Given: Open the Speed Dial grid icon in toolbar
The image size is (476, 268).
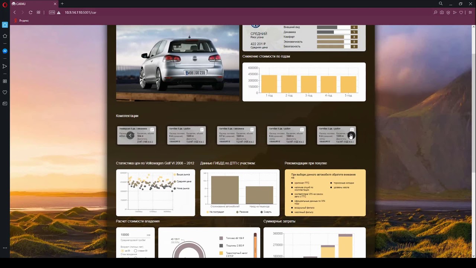Looking at the screenshot, I should [x=38, y=12].
